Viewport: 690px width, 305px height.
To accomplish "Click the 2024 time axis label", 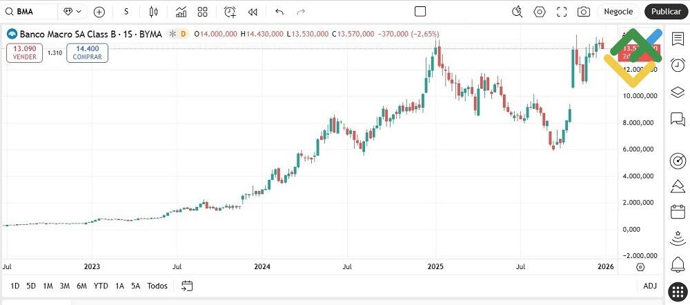I will point(262,267).
